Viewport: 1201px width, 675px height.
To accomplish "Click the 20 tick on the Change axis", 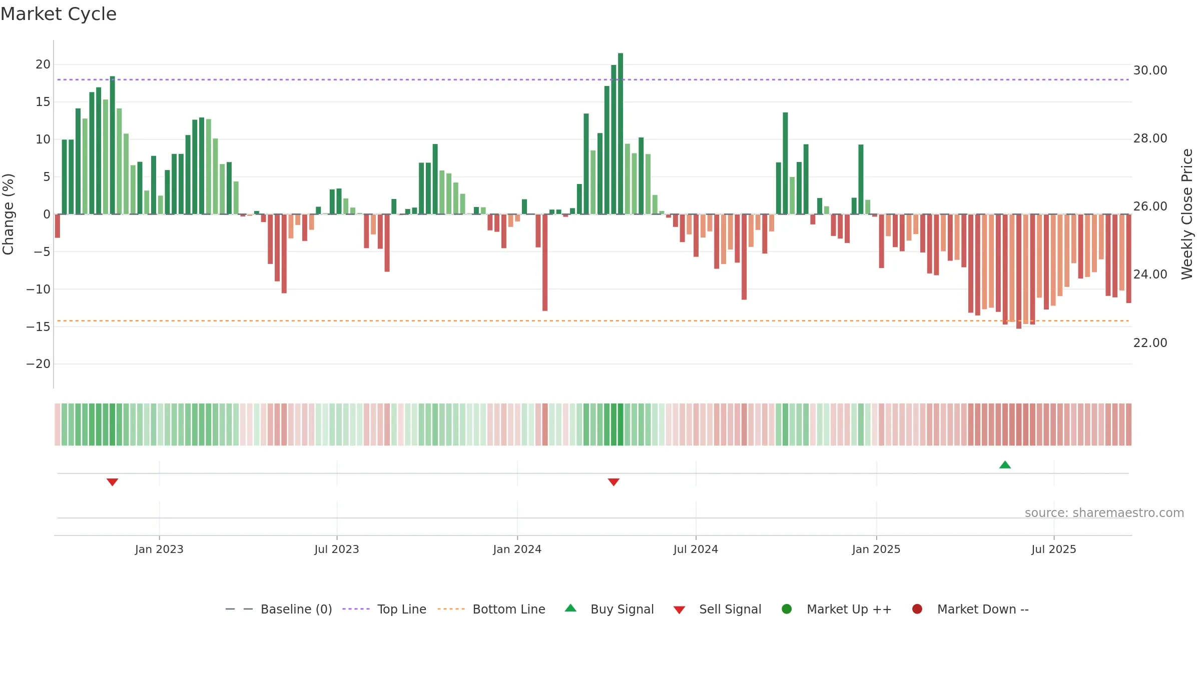I will [43, 64].
